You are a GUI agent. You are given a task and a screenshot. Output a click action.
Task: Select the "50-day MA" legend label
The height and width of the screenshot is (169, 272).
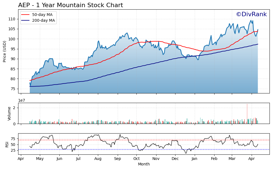pyautogui.click(x=42, y=15)
